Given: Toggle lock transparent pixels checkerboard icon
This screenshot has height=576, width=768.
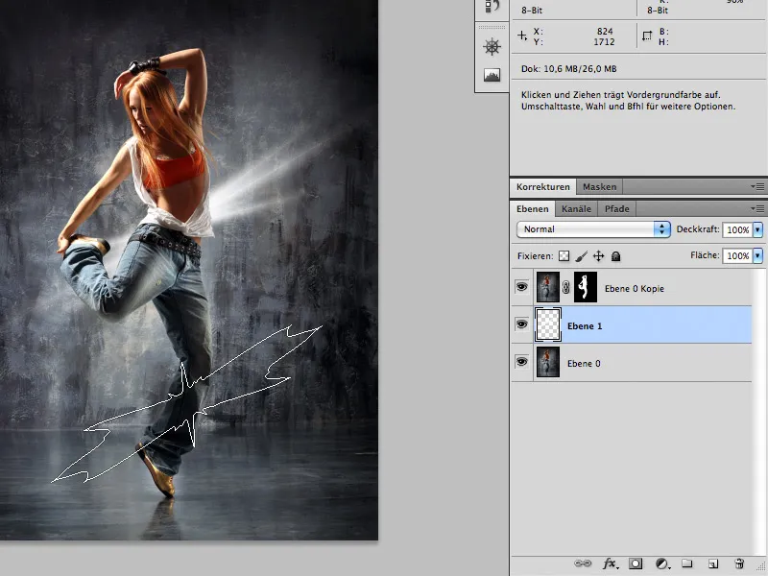Looking at the screenshot, I should (x=564, y=256).
